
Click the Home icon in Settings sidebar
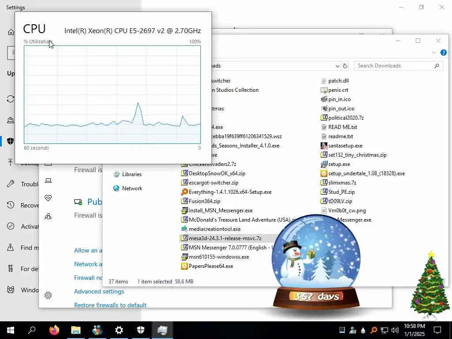click(x=11, y=32)
